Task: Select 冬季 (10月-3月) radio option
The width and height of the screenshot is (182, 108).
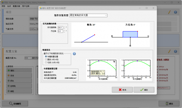Action: [x=46, y=62]
